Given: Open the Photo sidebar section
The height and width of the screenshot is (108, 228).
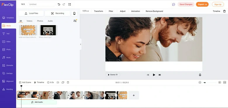Looking at the screenshot, I should pyautogui.click(x=6, y=50).
